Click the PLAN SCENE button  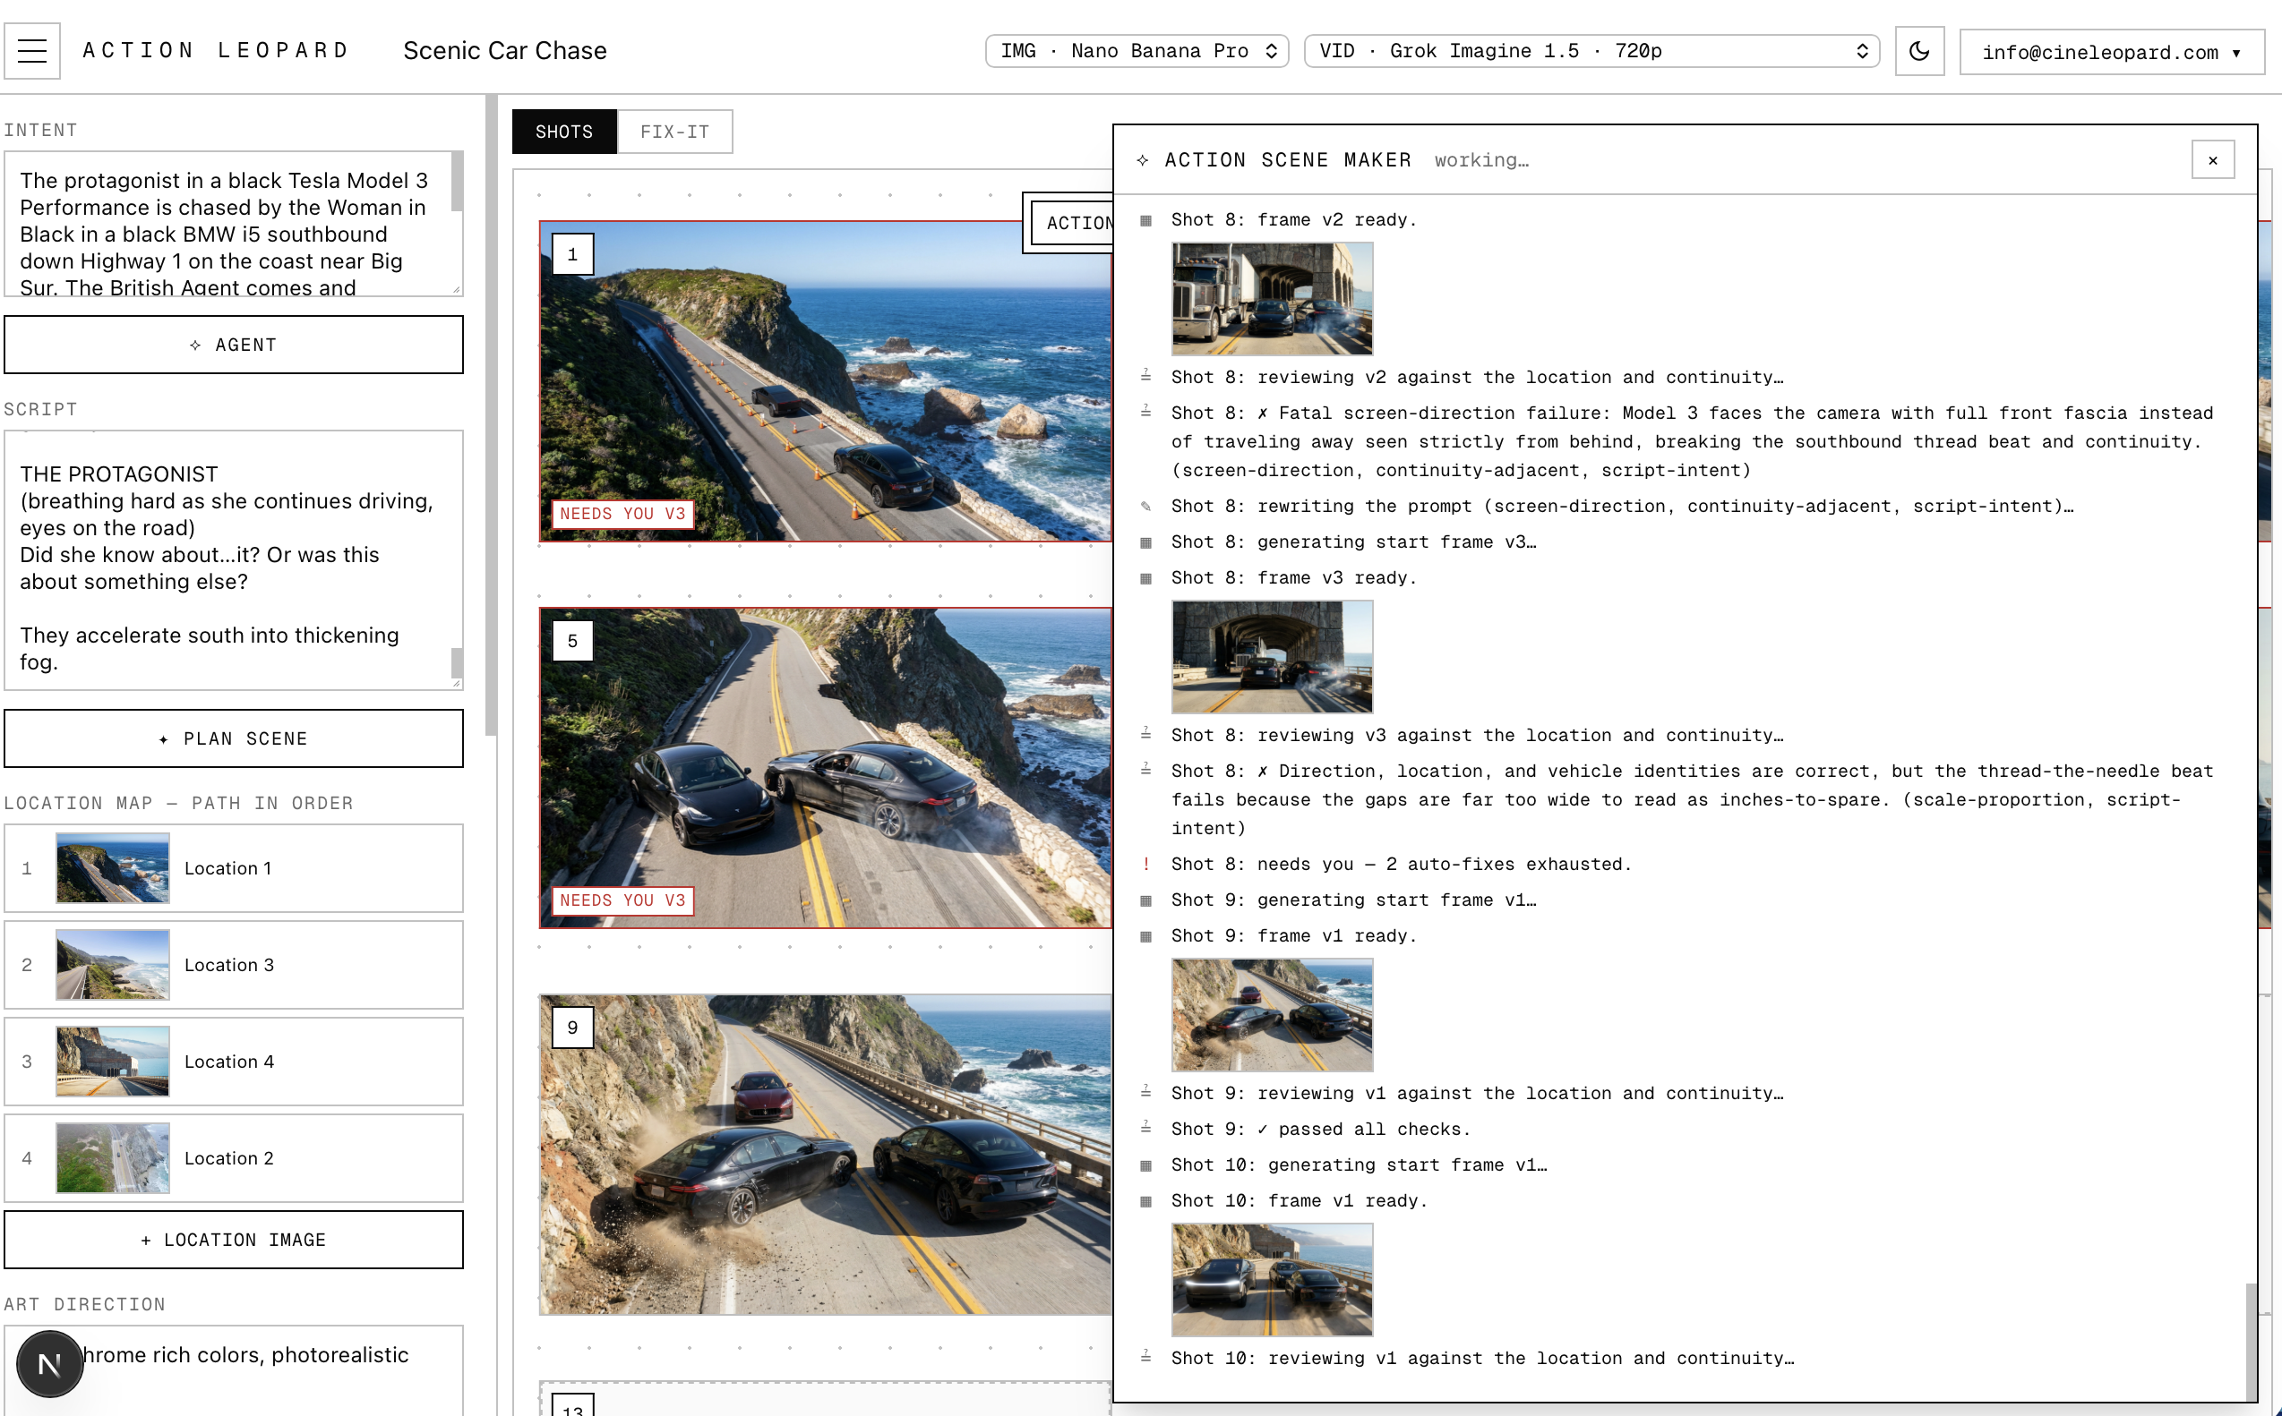point(233,738)
